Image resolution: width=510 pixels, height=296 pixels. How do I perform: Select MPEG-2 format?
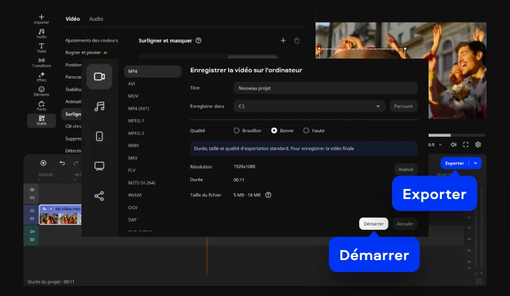pos(136,134)
